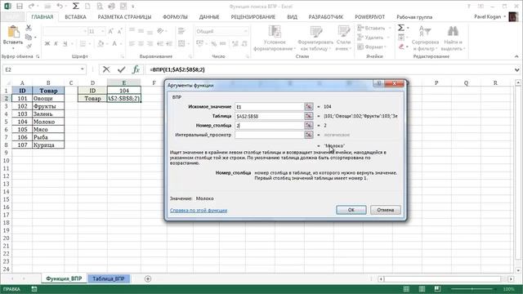Image resolution: width=523 pixels, height=294 pixels.
Task: Switch to Page Layout view in status bar
Action: tap(422, 289)
